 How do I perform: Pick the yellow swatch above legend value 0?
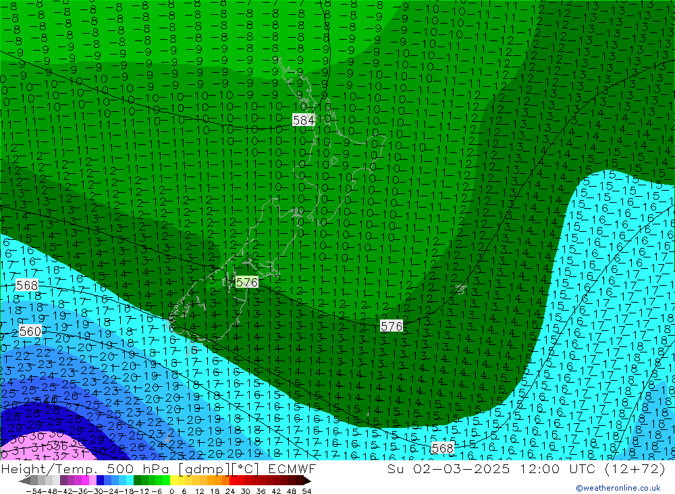coord(174,481)
